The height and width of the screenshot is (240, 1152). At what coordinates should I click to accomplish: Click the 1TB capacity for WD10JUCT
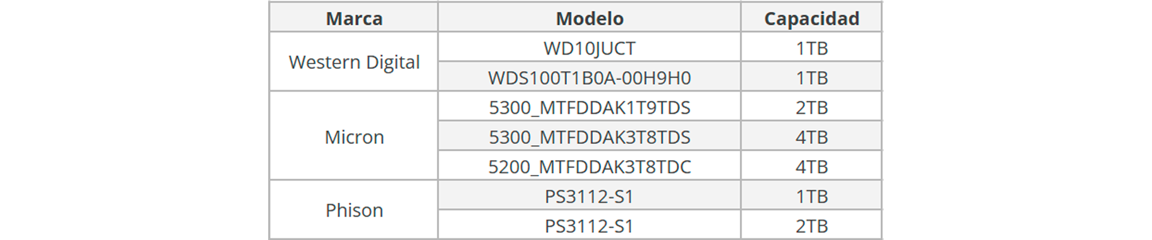click(811, 48)
